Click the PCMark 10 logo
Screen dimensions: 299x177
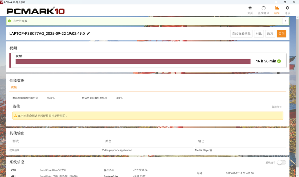pyautogui.click(x=36, y=11)
